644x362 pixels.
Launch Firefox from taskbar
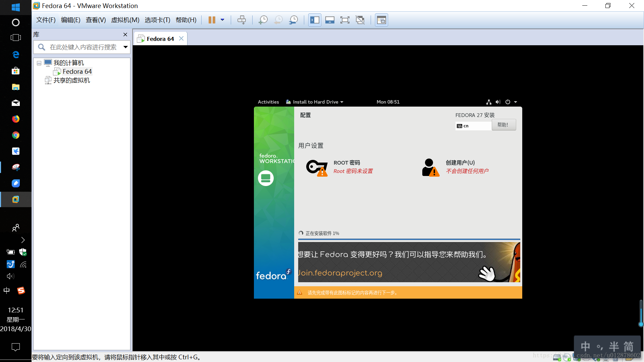coord(15,119)
